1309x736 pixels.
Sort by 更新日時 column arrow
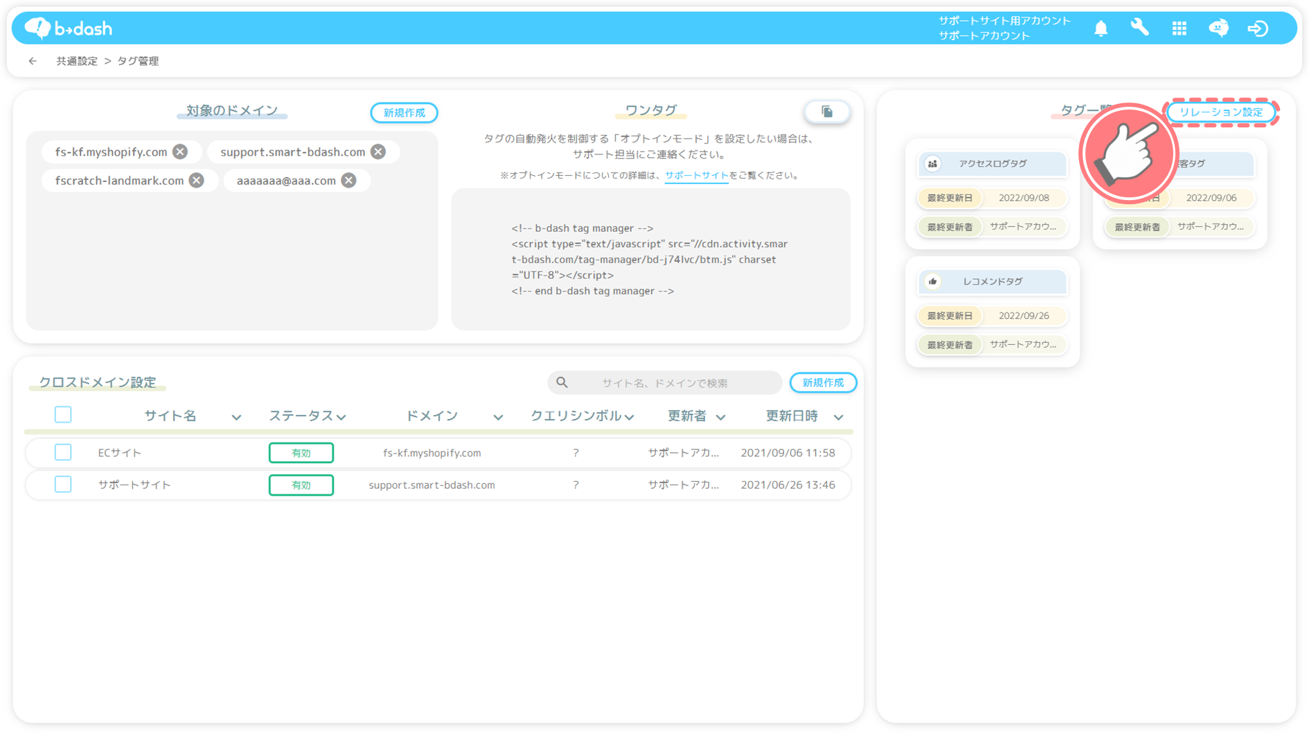click(838, 417)
